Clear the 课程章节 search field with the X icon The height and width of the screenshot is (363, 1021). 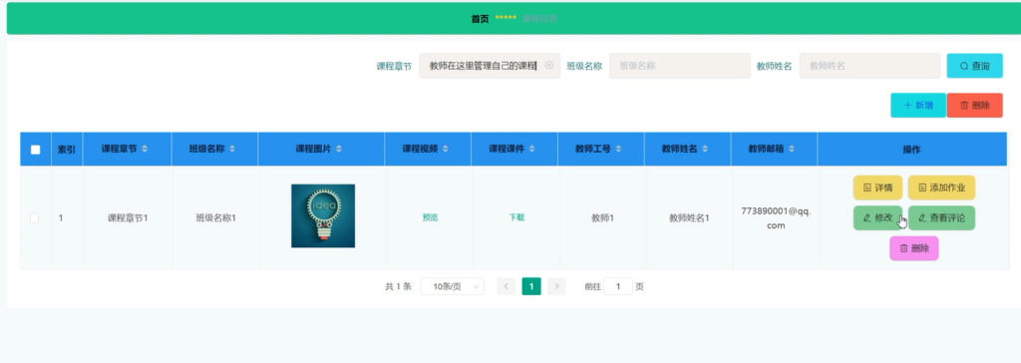point(549,65)
